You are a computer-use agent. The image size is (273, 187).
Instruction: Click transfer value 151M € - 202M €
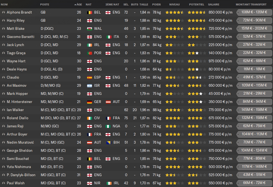click(x=254, y=28)
